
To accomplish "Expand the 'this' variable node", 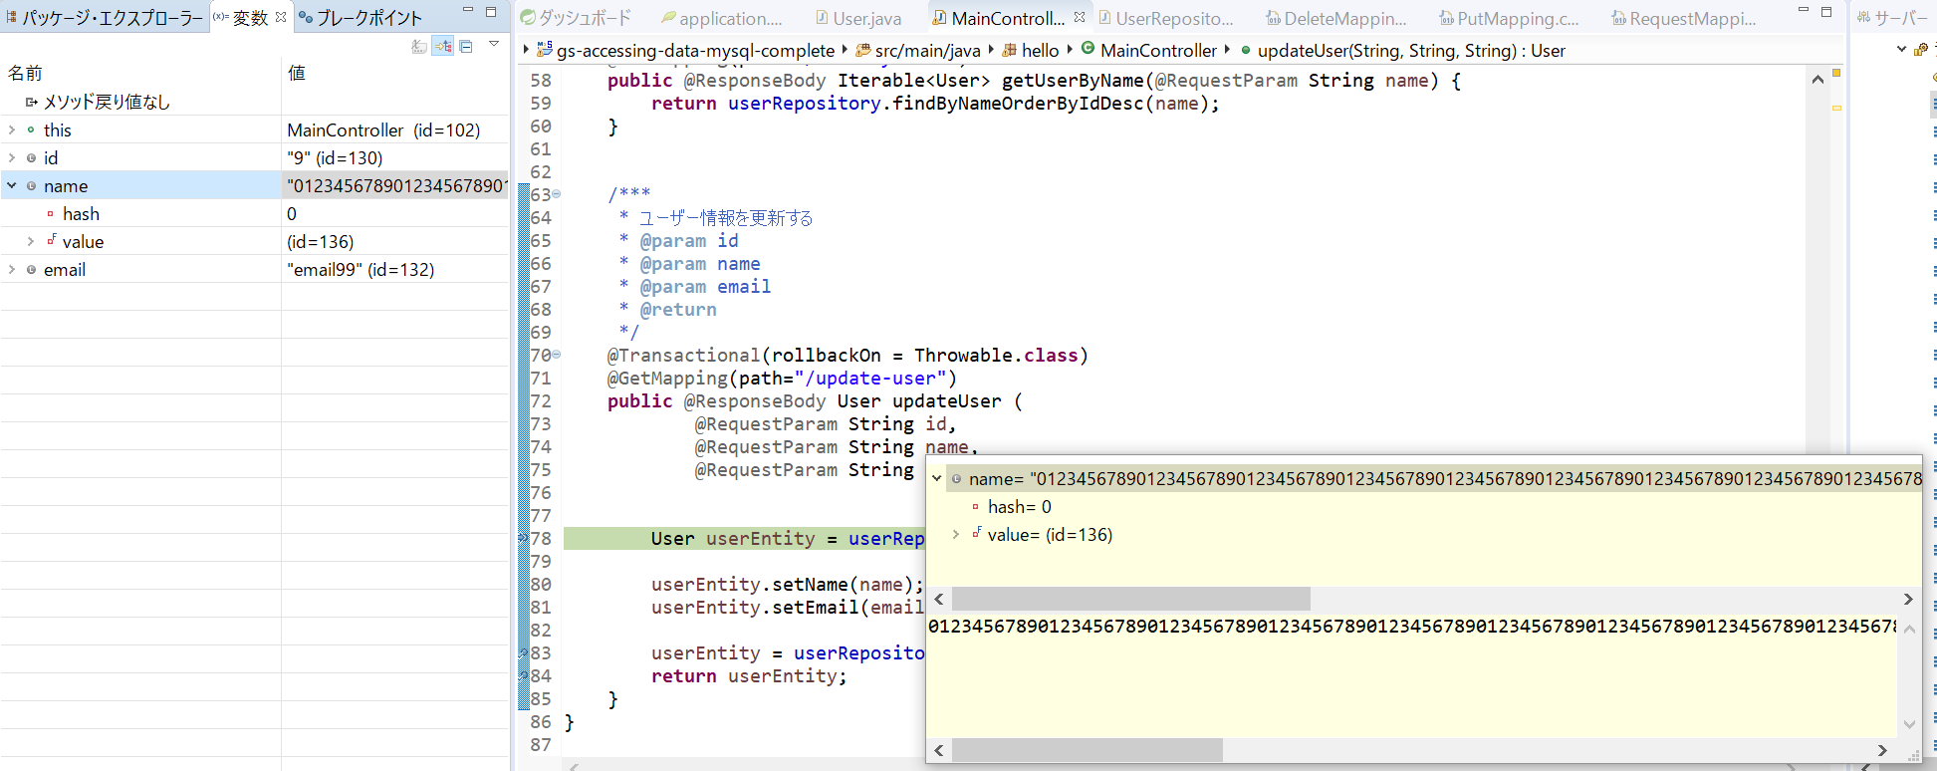I will tap(12, 129).
